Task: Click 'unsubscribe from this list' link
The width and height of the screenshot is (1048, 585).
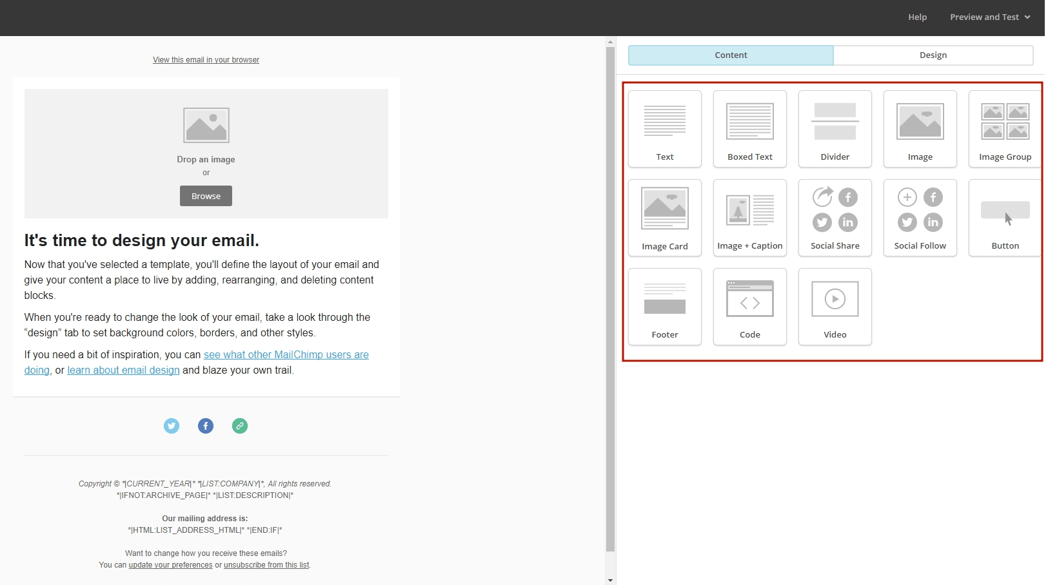Action: pyautogui.click(x=266, y=565)
